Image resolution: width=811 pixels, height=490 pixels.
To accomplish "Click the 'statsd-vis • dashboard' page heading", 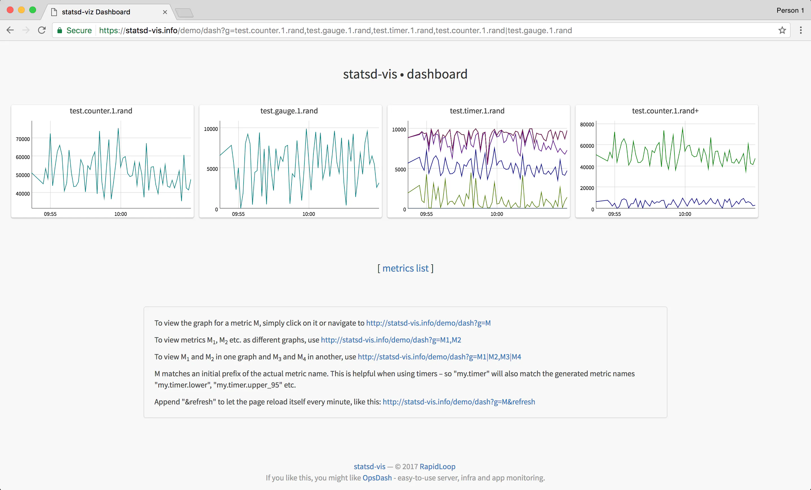I will pos(405,74).
